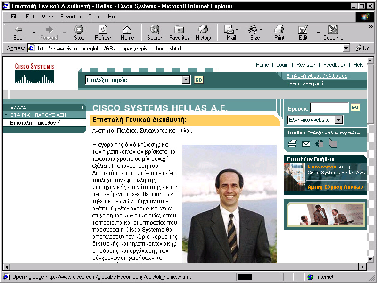
Task: Click the page icon in address bar
Action: point(32,49)
